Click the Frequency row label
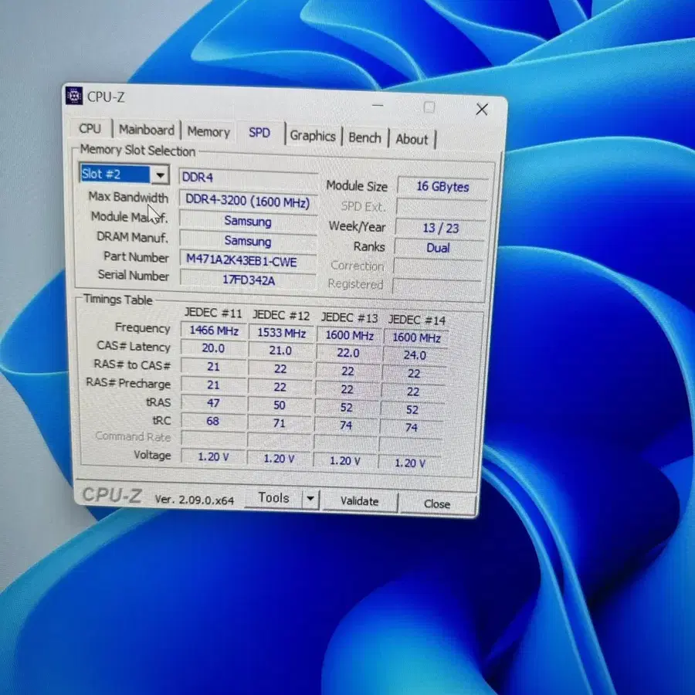695x695 pixels. point(143,328)
